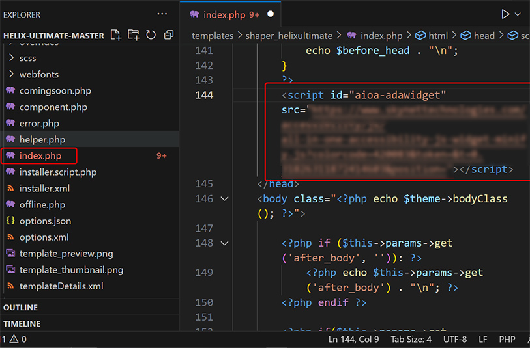Viewport: 530px width, 348px height.
Task: Refresh the Explorer file tree
Action: click(x=151, y=35)
